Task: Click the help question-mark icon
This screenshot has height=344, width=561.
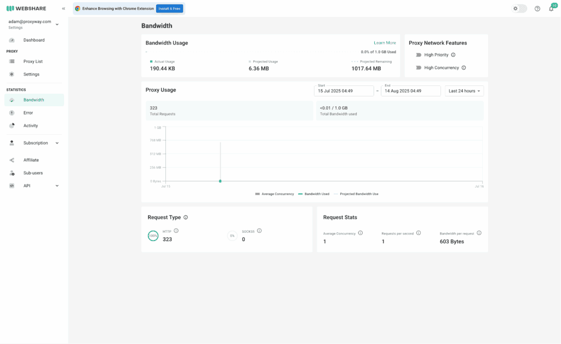Action: (537, 9)
